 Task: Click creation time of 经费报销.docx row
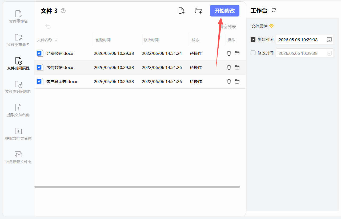coord(114,53)
